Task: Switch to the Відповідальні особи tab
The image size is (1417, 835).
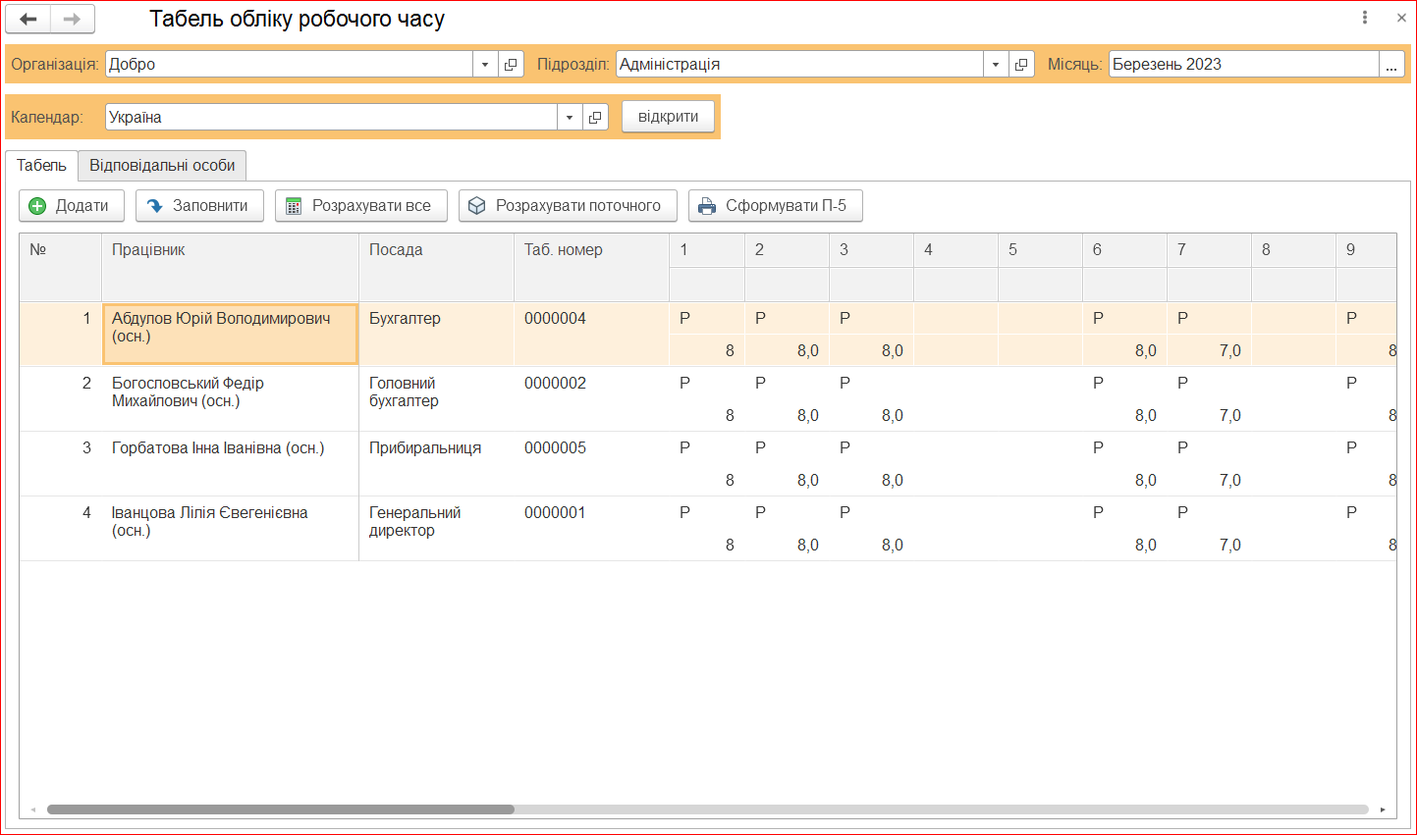Action: click(162, 165)
